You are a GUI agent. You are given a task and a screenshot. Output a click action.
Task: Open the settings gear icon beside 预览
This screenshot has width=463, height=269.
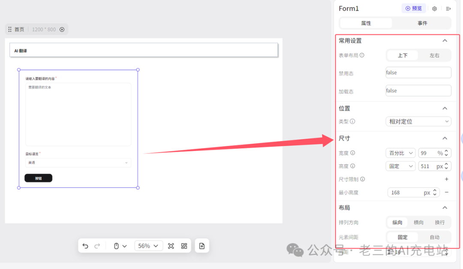pos(434,9)
